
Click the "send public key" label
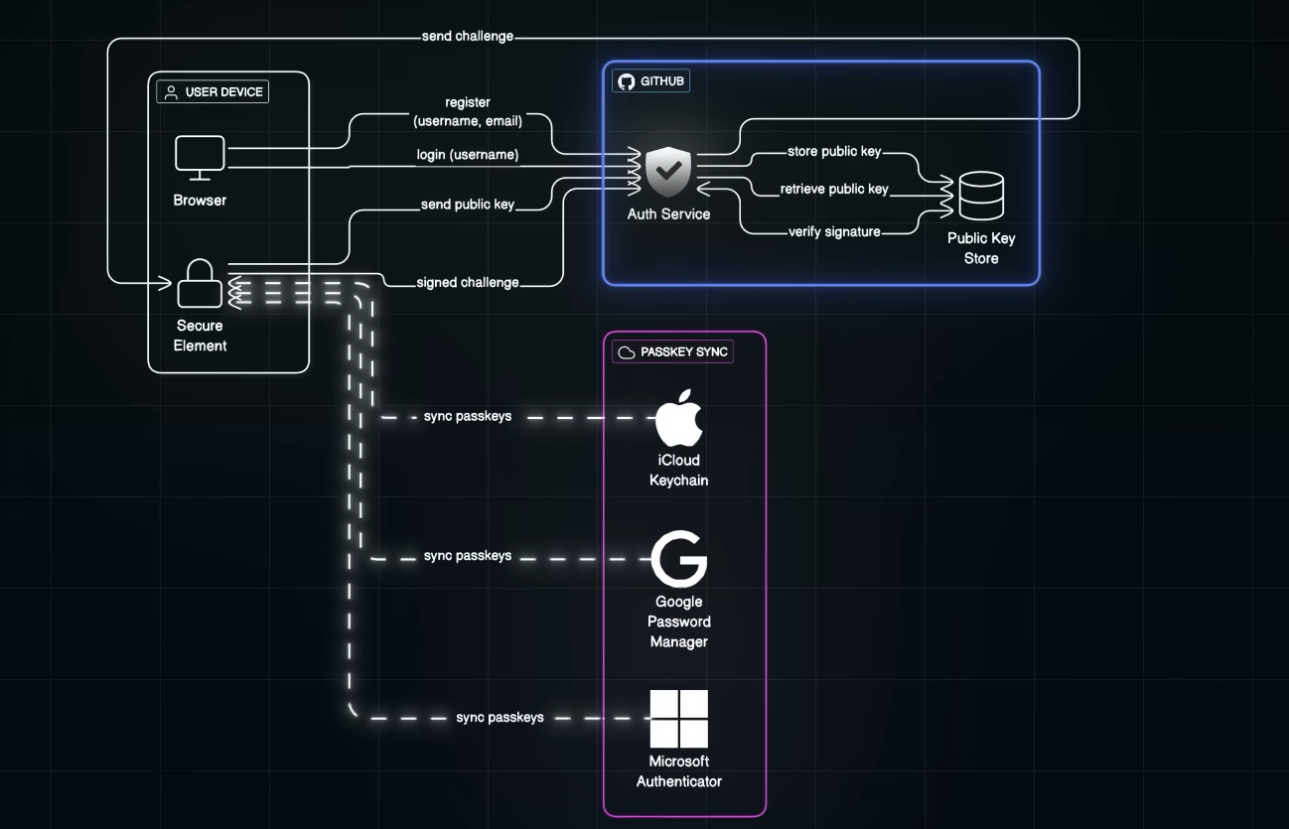[468, 205]
